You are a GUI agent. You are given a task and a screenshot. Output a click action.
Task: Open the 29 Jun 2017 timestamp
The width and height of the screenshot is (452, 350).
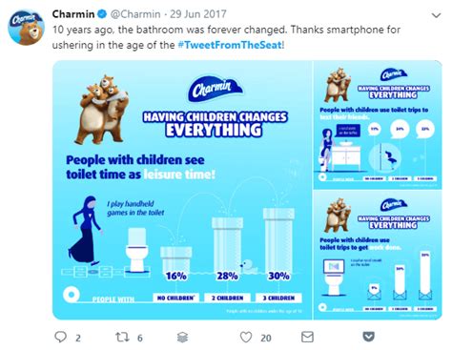point(198,14)
